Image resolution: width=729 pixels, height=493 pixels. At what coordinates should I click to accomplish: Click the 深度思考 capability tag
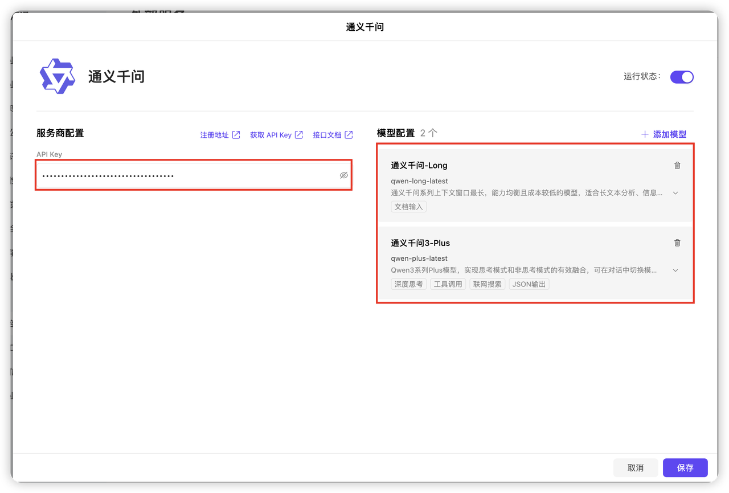pyautogui.click(x=408, y=284)
